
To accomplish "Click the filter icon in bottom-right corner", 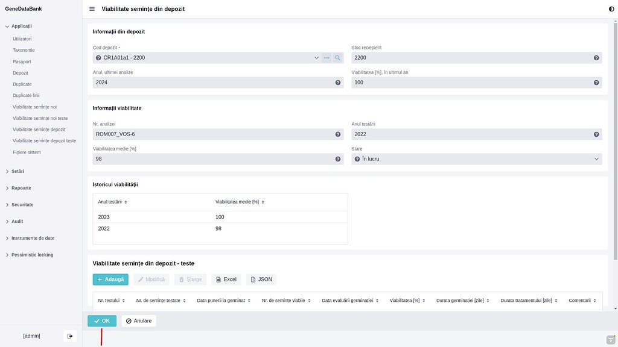I will (611, 340).
